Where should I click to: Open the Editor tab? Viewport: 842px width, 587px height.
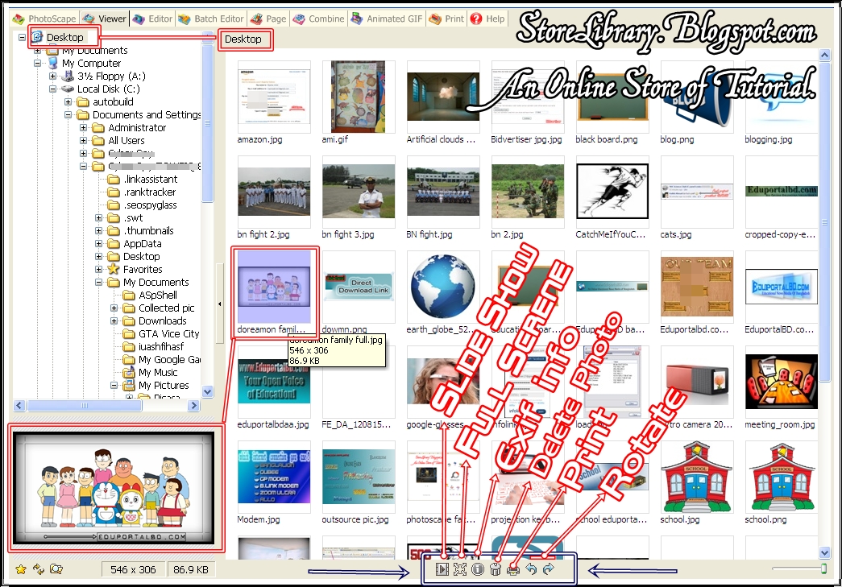click(153, 19)
